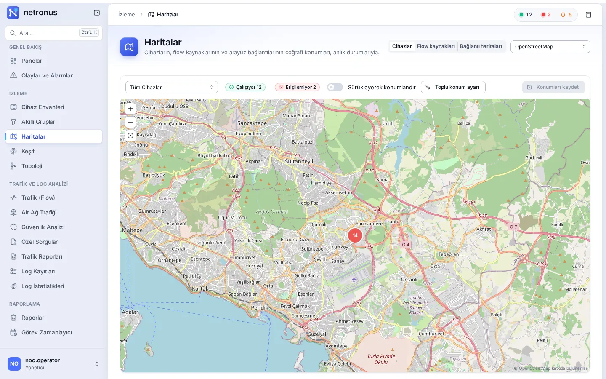The height and width of the screenshot is (379, 606).
Task: Click the alarm bell indicator showing 5
Action: tap(566, 15)
